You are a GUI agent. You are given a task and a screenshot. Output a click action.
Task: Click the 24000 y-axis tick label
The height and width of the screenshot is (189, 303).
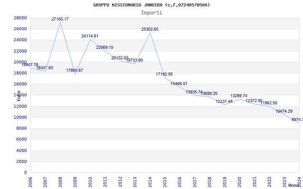click(x=20, y=40)
